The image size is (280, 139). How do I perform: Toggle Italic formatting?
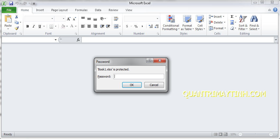(x=34, y=26)
